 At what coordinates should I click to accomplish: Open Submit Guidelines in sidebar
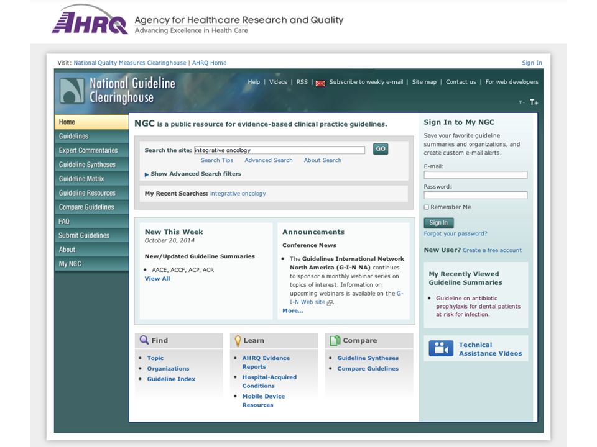[91, 236]
